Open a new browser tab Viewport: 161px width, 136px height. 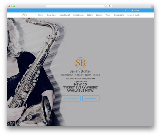[x=153, y=7]
